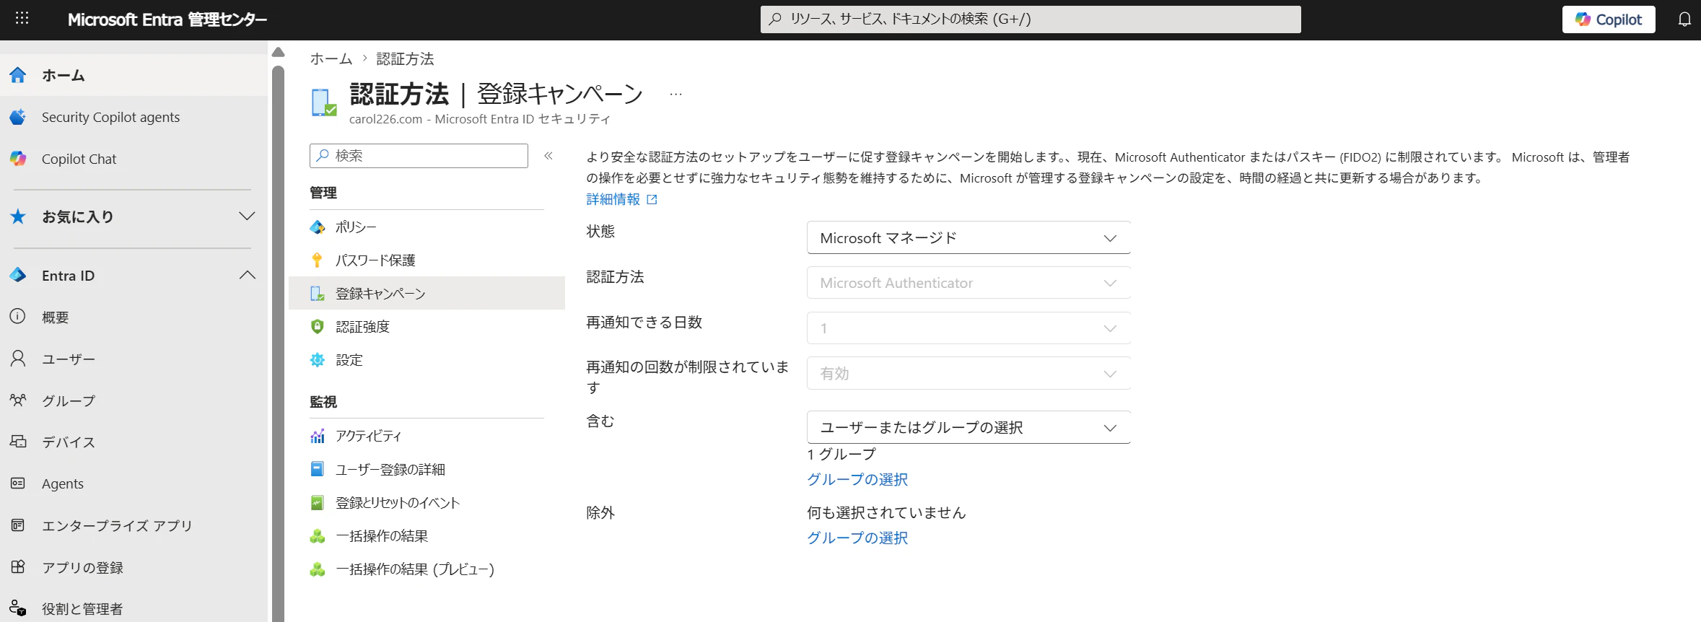Open the 再通知できる日数 dropdown

[x=968, y=328]
